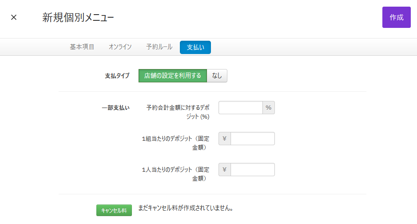Click the 1人当たりのデポジット amount field
This screenshot has width=417, height=224.
click(252, 170)
